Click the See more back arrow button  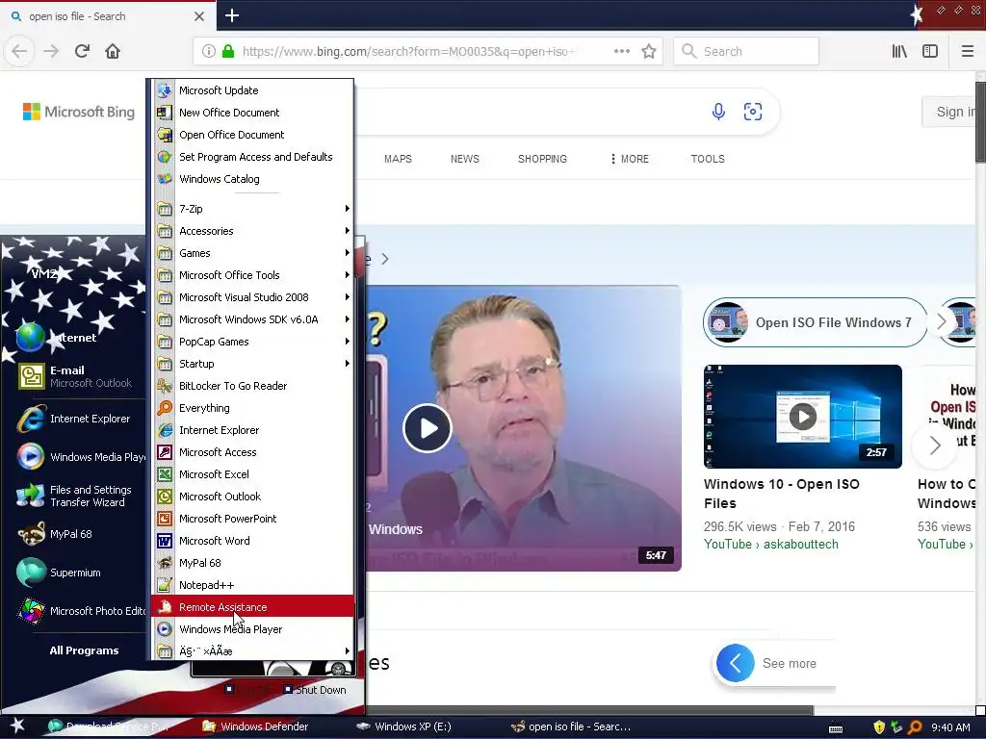coord(735,663)
